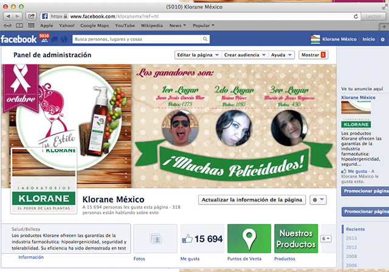Click the Klorane ad thumbnail in sidebar
Viewport: 389px width, 272px height.
coord(356,115)
